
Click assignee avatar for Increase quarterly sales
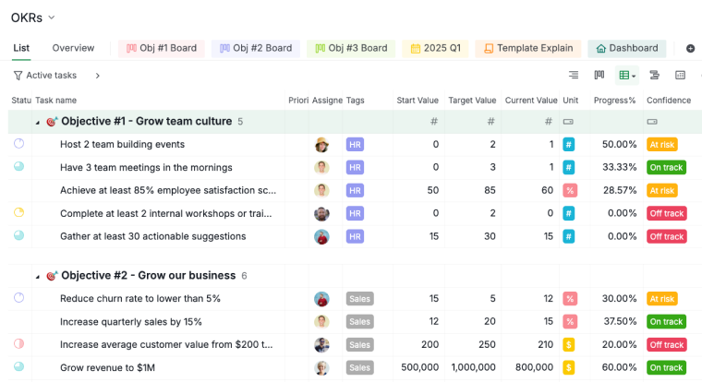321,322
